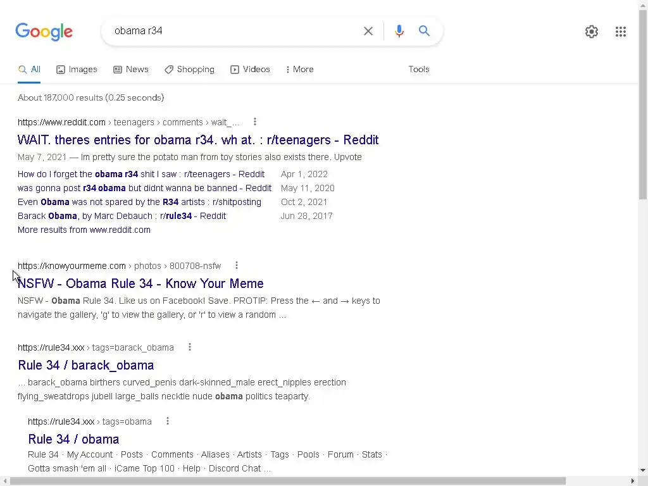Click the 'Apr 1, 2022' date
Image resolution: width=648 pixels, height=486 pixels.
pos(304,175)
